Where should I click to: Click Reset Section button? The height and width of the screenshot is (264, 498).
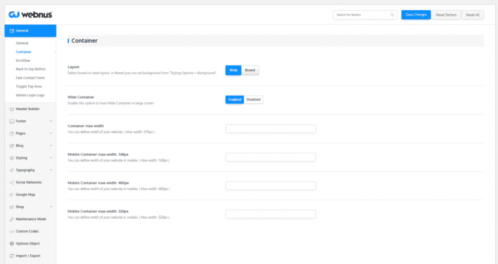pos(446,15)
